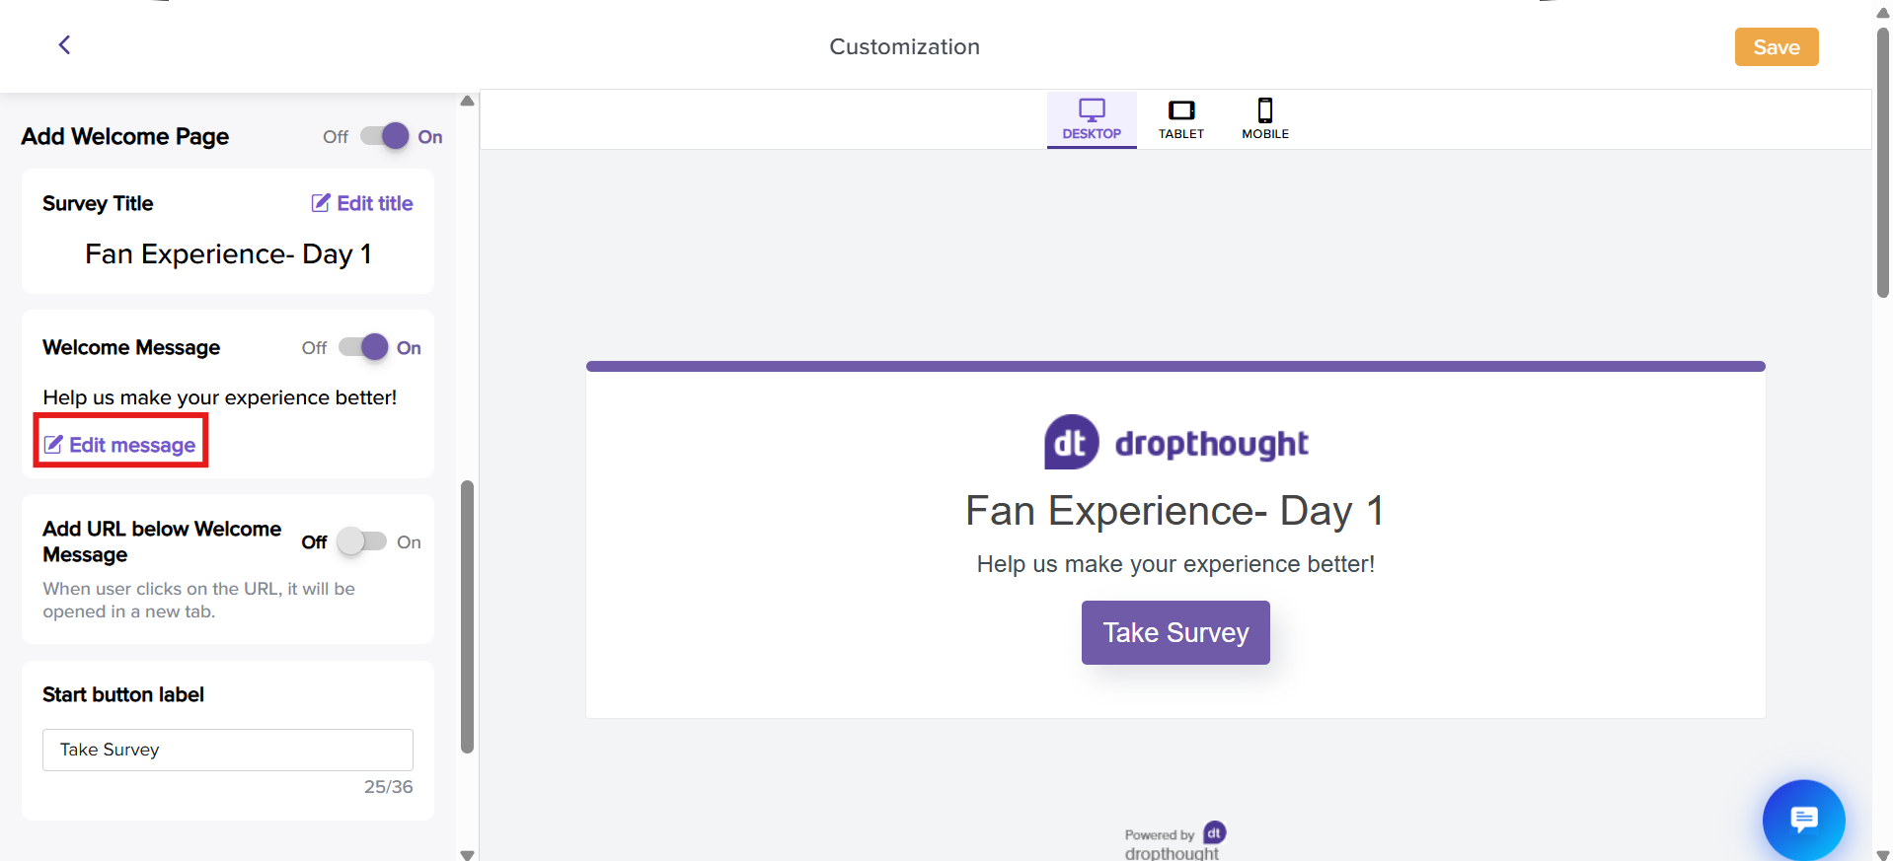The width and height of the screenshot is (1893, 861).
Task: Click the Take Survey preview button
Action: pyautogui.click(x=1175, y=632)
